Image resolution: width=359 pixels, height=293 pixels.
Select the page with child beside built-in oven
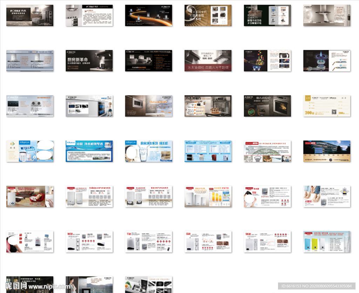[89, 106]
